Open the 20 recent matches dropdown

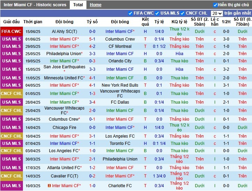217,13
